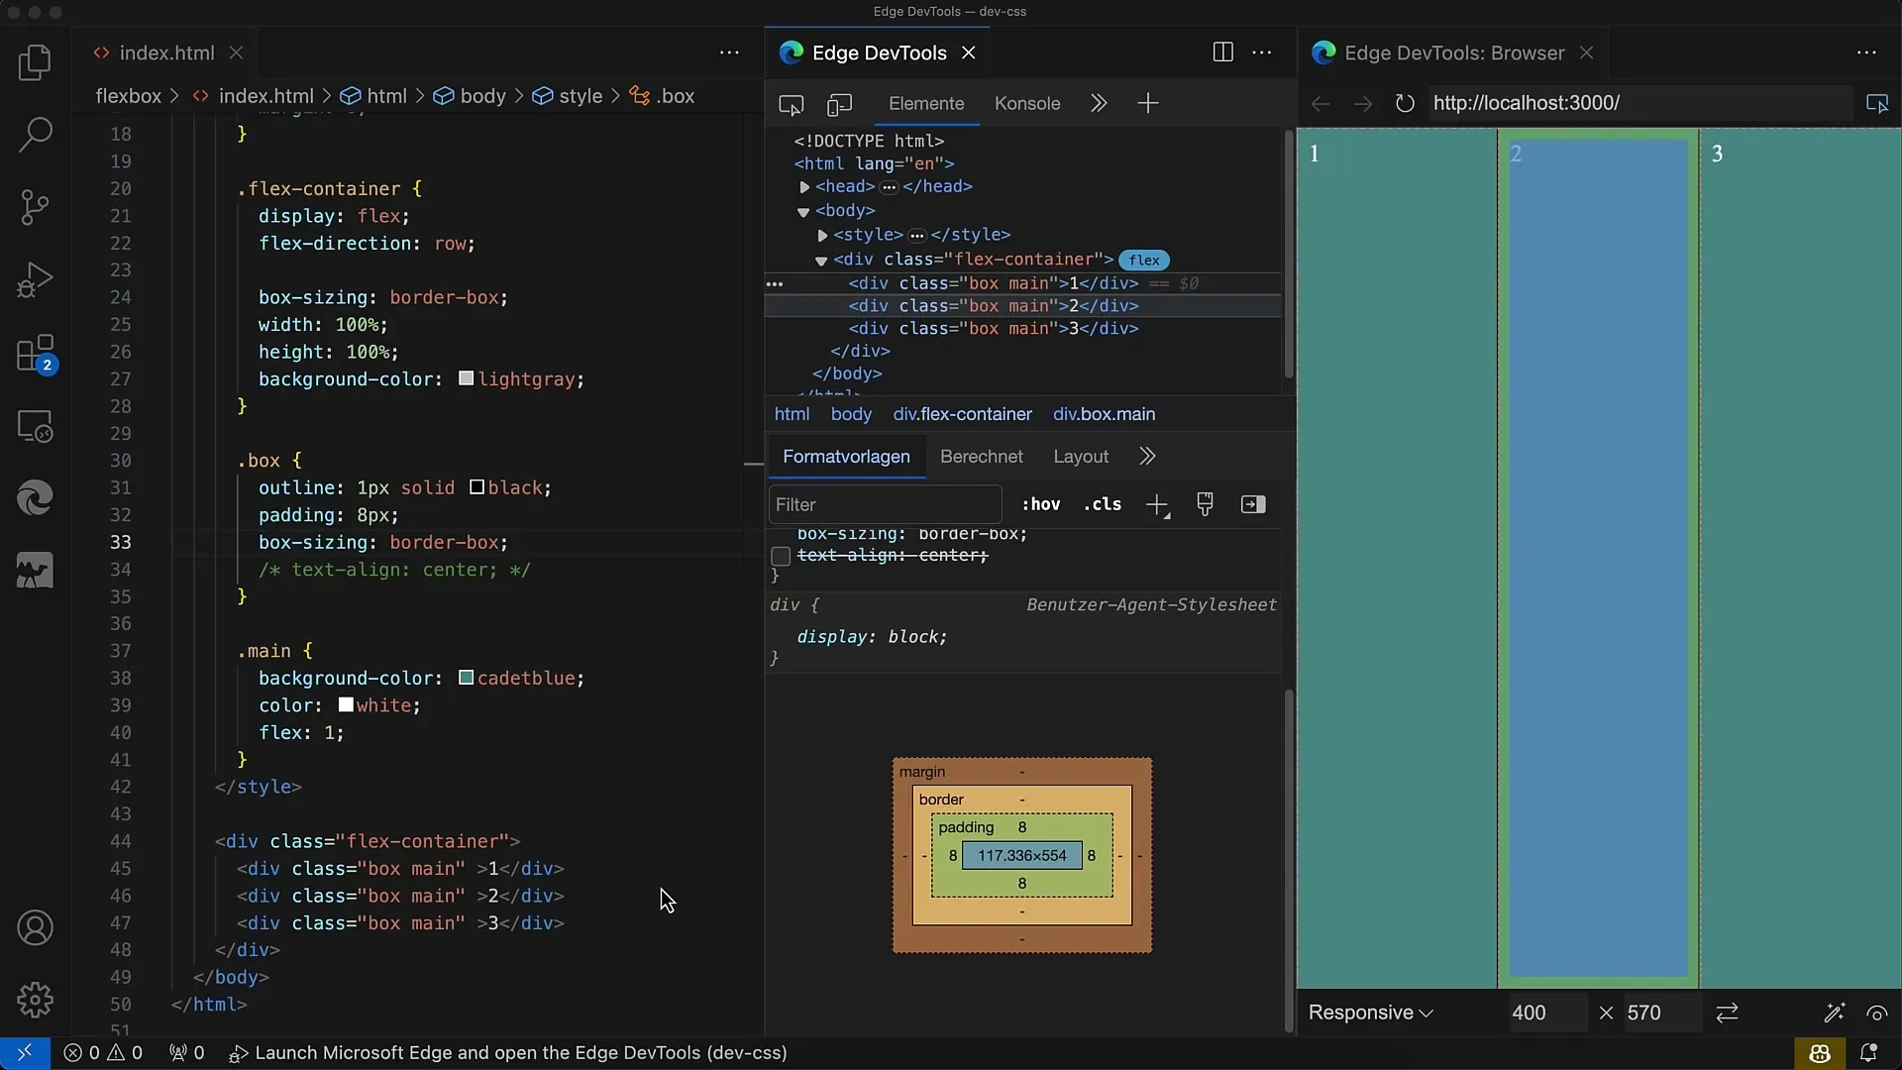This screenshot has width=1902, height=1070.
Task: Expand the head node in the DOM tree
Action: tap(803, 187)
